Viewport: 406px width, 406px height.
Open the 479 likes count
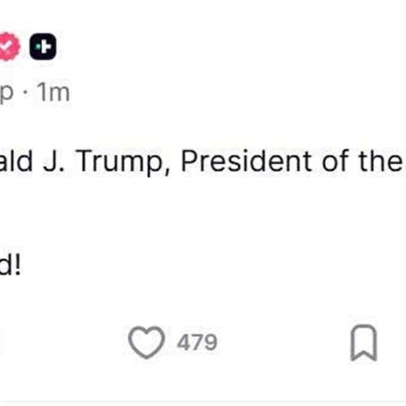tap(197, 342)
